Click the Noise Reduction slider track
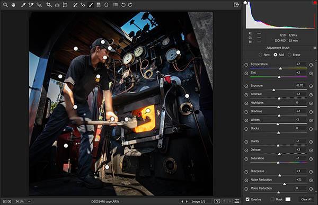Image resolution: width=318 pixels, height=205 pixels. pos(278,184)
